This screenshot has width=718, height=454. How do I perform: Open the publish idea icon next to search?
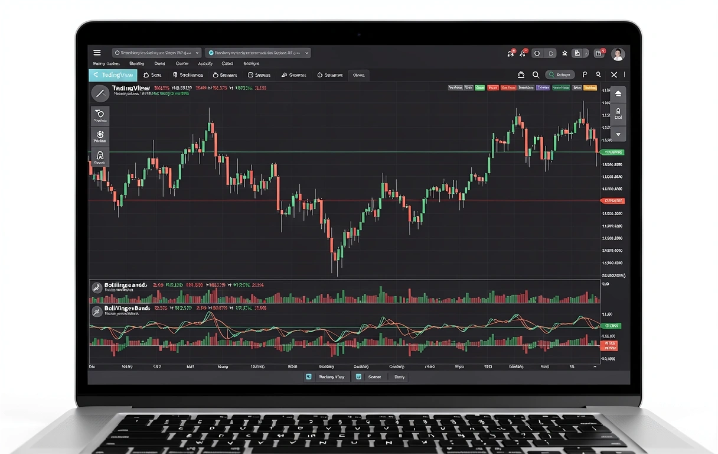584,74
